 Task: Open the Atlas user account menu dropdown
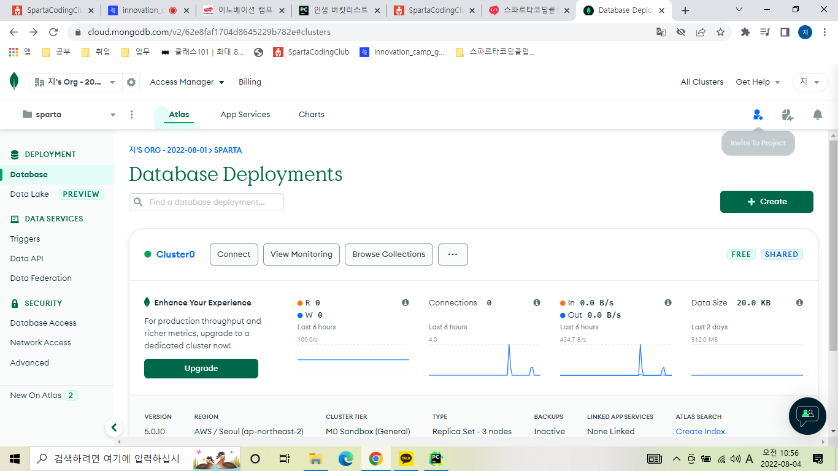point(809,82)
